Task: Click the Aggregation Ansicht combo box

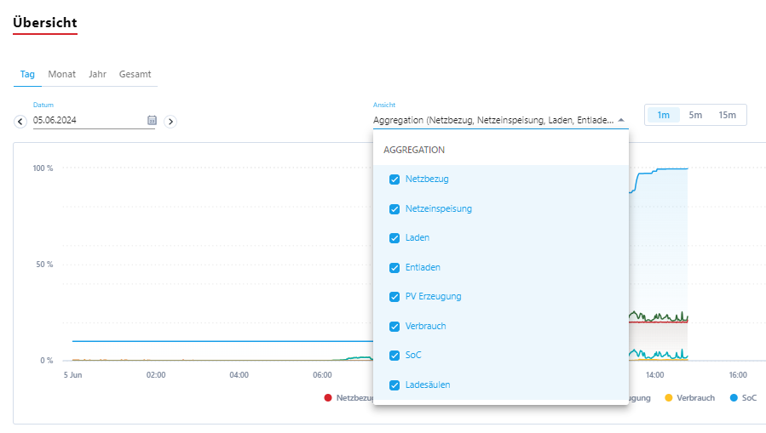Action: tap(494, 121)
